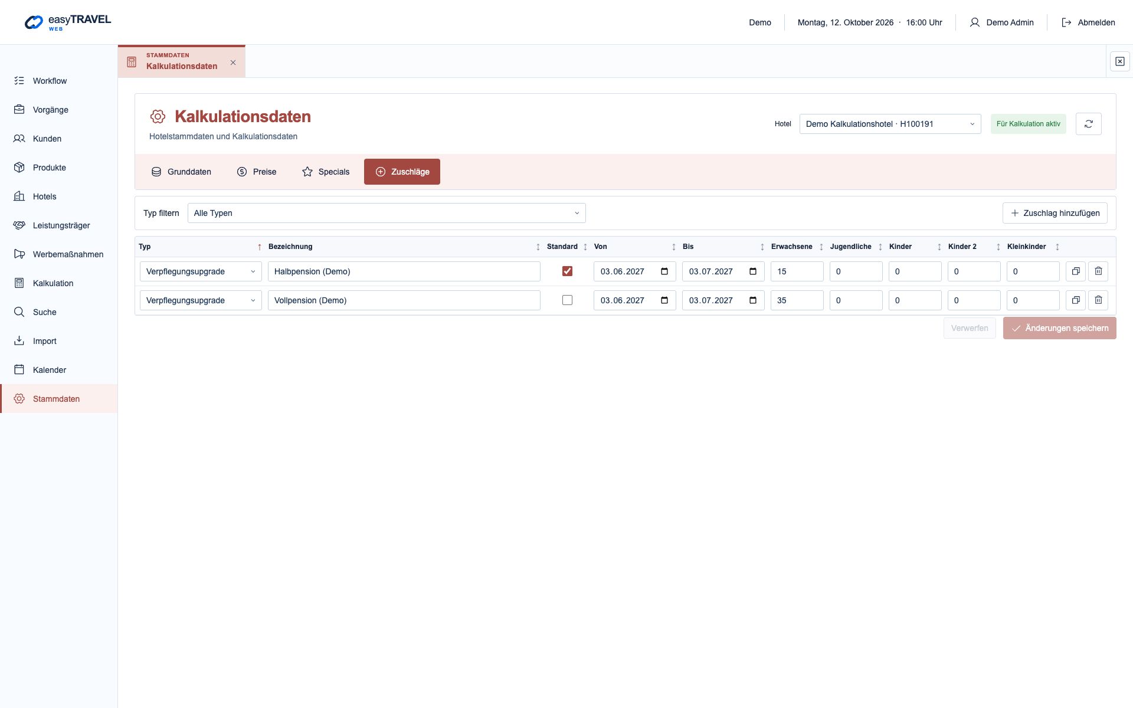Screen dimensions: 1133x708
Task: Click Erwachsene field showing 35
Action: pyautogui.click(x=797, y=300)
